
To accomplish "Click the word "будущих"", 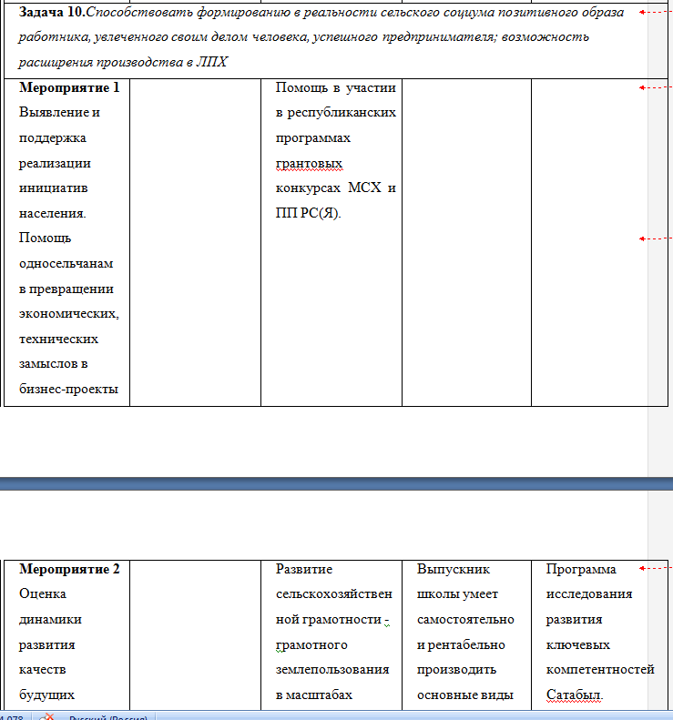I will (x=46, y=695).
